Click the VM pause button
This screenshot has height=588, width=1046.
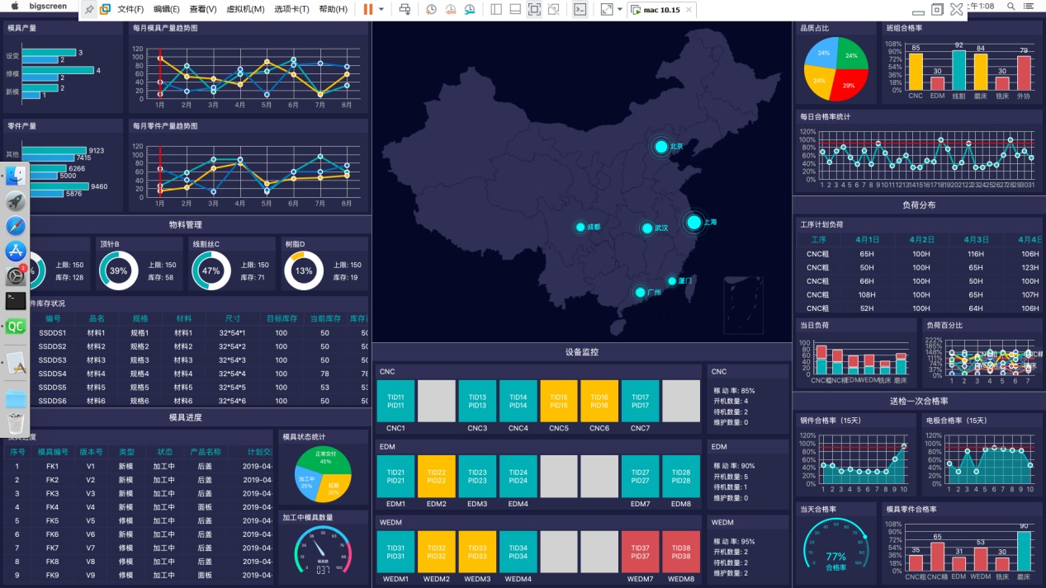[x=368, y=9]
